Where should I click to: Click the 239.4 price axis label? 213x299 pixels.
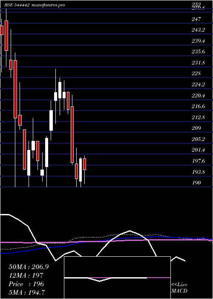tap(198, 41)
